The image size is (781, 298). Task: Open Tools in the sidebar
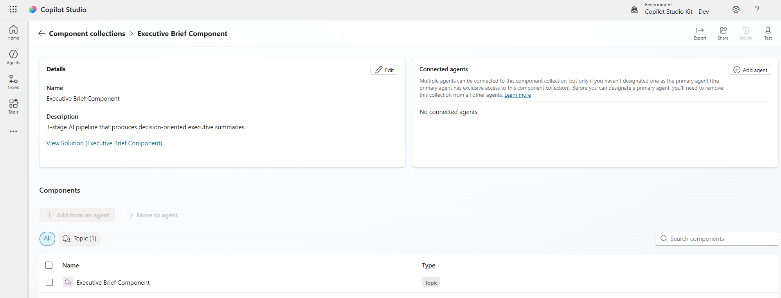tap(13, 107)
